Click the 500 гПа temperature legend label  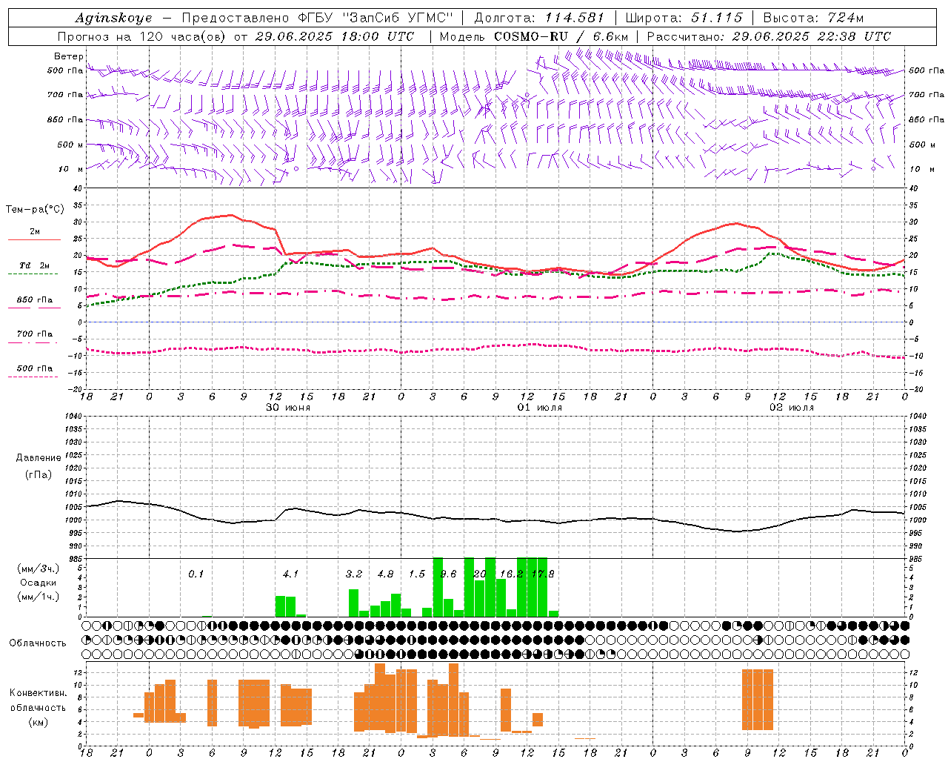(x=35, y=368)
